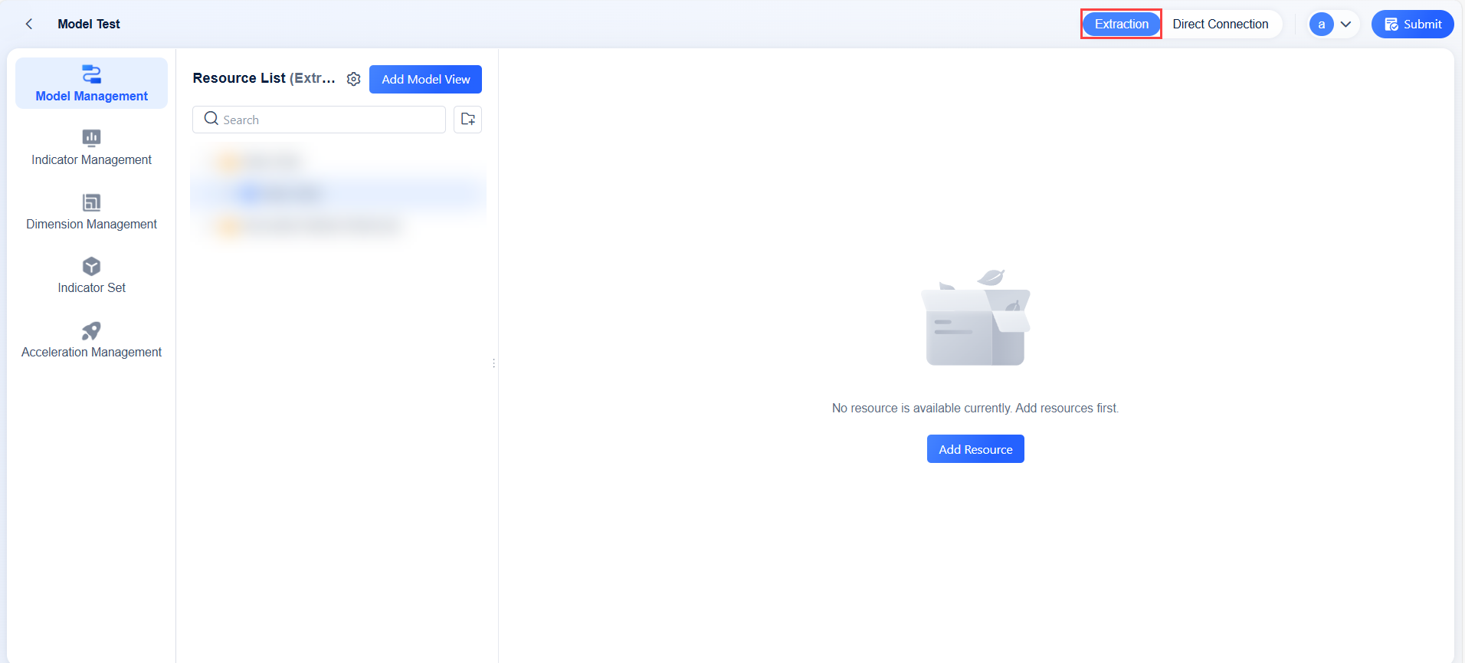The width and height of the screenshot is (1465, 663).
Task: Open Resource List settings gear
Action: 353,79
